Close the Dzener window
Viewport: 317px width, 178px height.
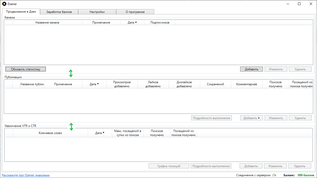pos(311,4)
